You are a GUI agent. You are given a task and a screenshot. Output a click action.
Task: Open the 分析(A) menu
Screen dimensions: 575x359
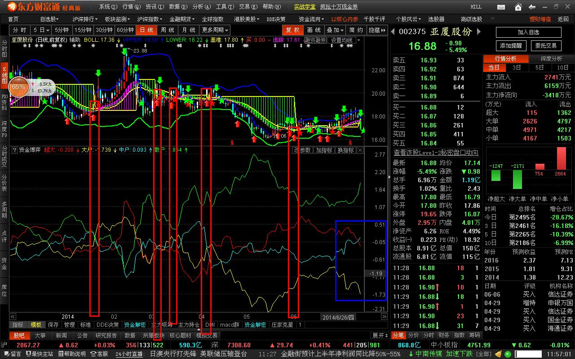(201, 7)
